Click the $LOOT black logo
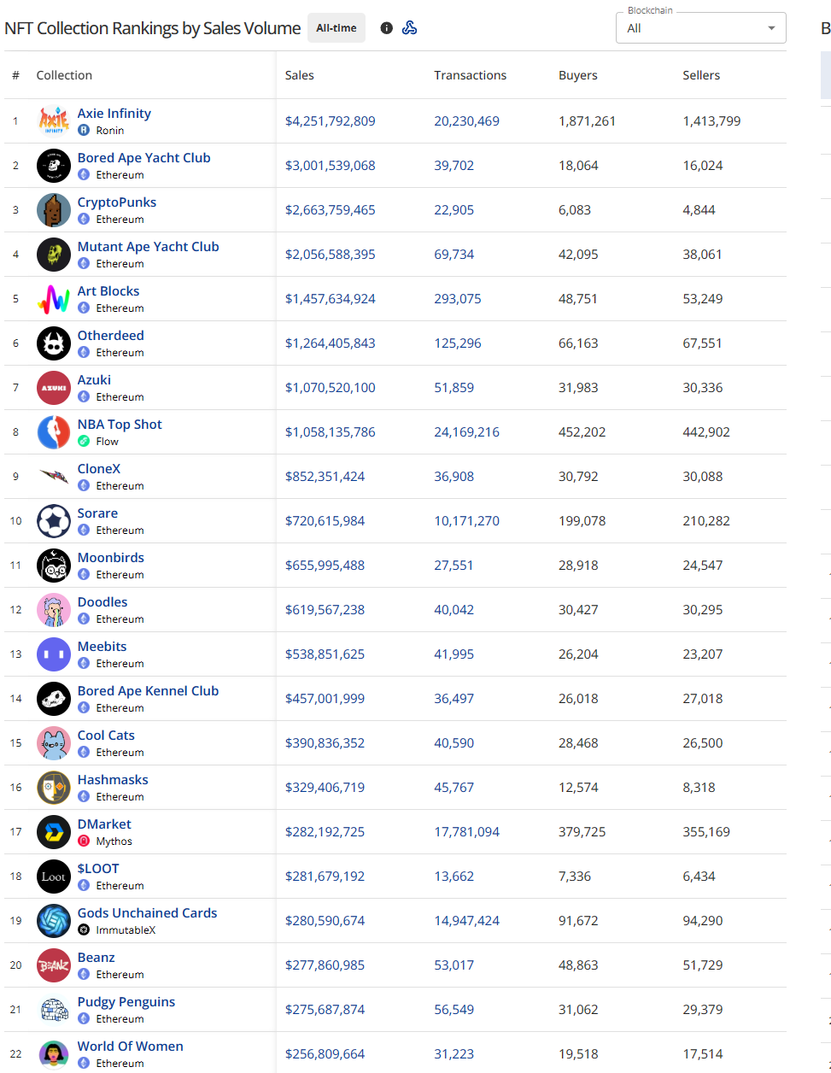Viewport: 831px width, 1073px height. point(54,877)
